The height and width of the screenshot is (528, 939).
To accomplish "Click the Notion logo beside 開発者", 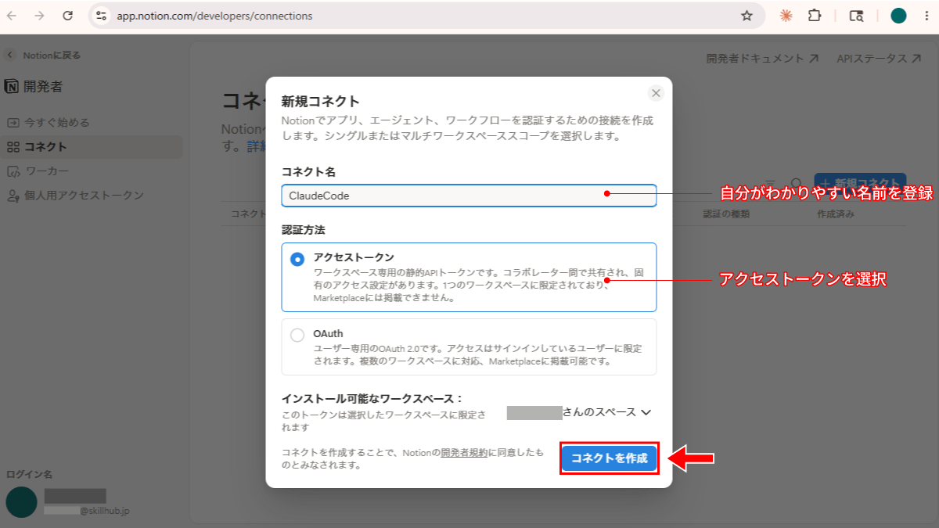I will pyautogui.click(x=12, y=87).
